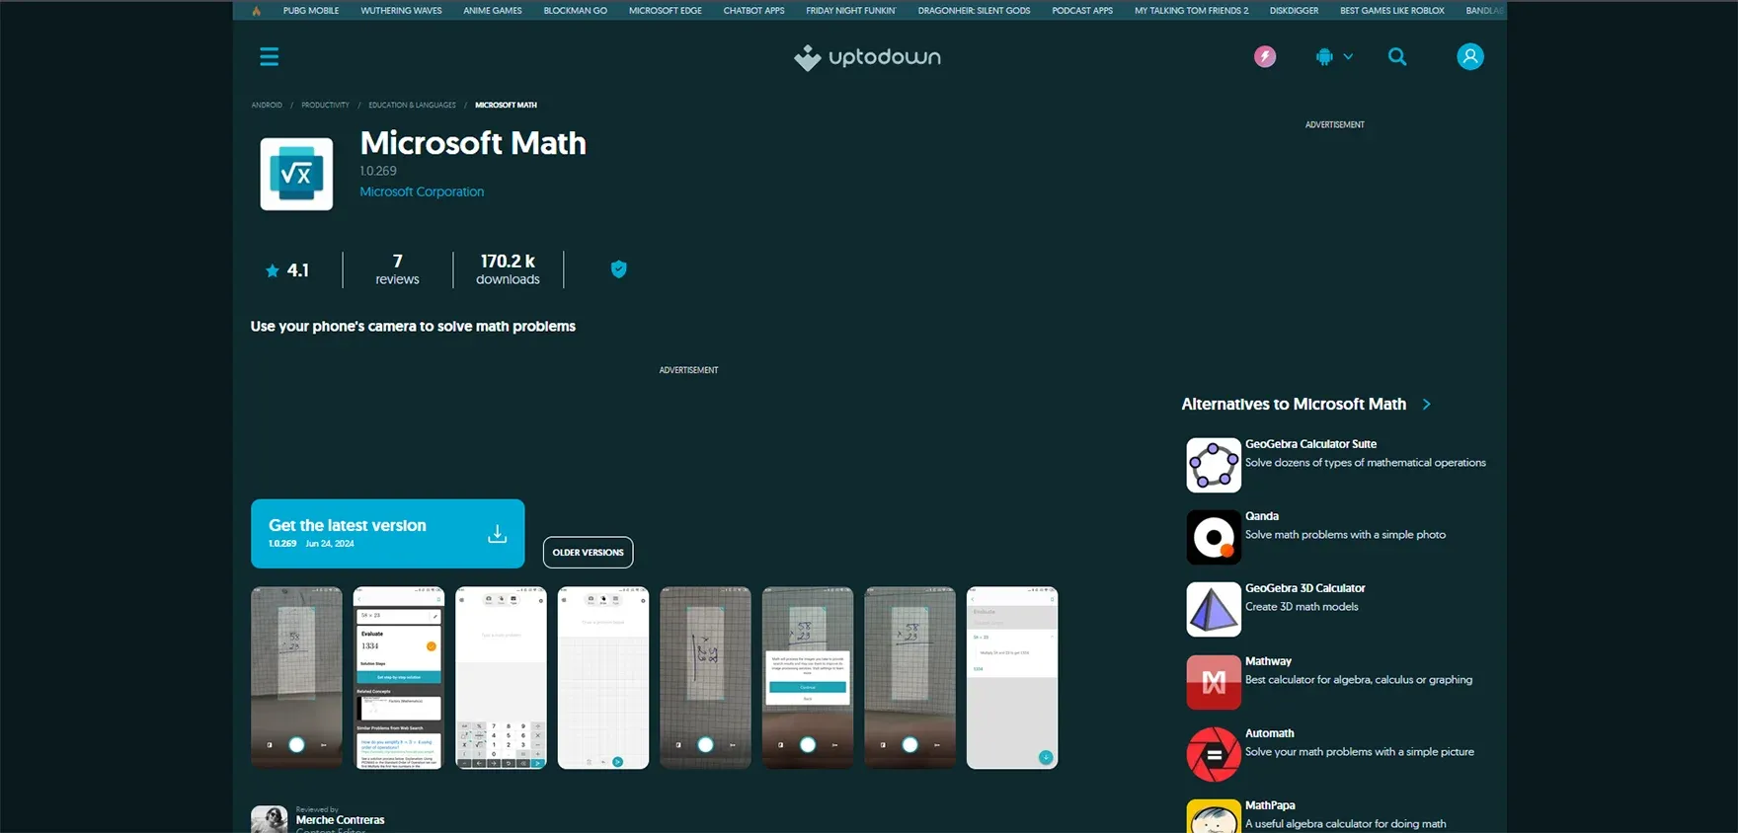The image size is (1738, 833).
Task: Open the hamburger menu
Action: click(269, 56)
